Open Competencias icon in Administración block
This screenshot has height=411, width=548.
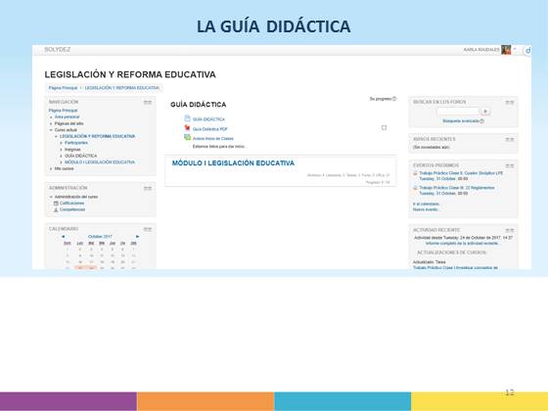click(x=56, y=209)
